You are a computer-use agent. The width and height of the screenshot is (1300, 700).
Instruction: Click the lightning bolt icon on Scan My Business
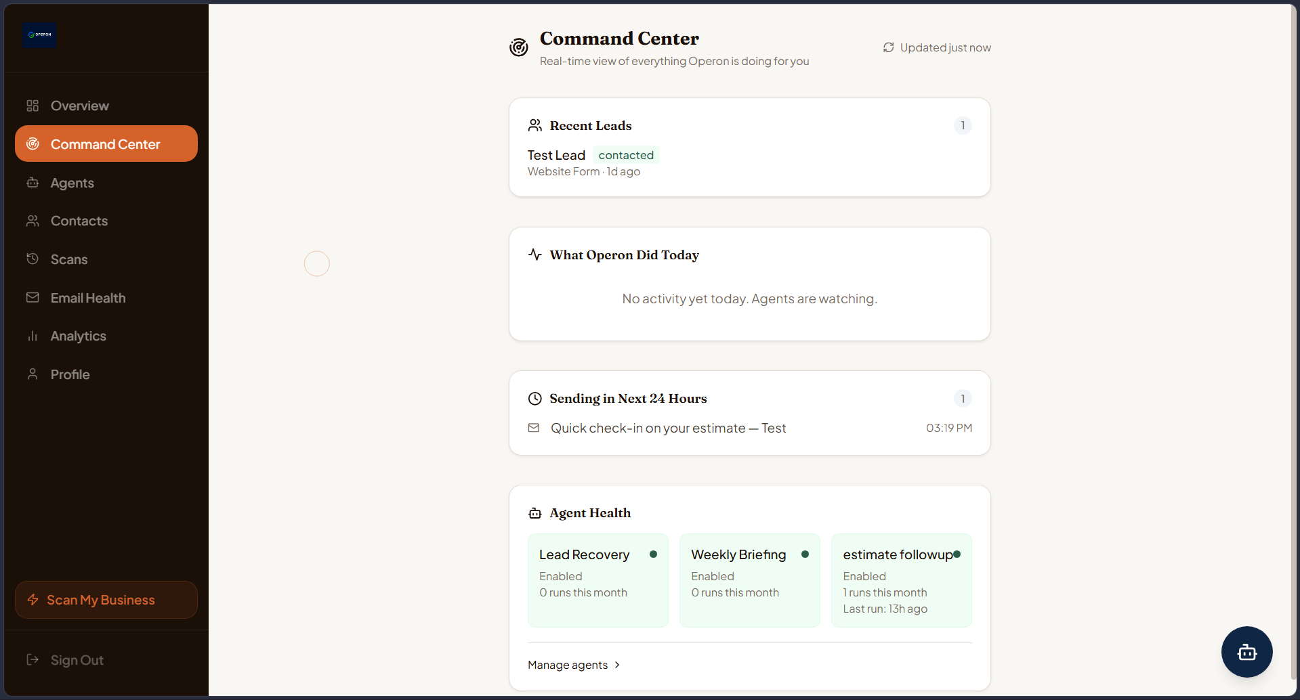(33, 599)
